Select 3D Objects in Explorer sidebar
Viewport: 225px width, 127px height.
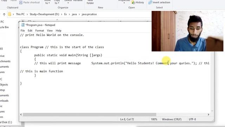pyautogui.click(x=4, y=85)
